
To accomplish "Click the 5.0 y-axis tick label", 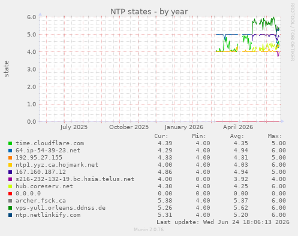I will click(32, 35).
